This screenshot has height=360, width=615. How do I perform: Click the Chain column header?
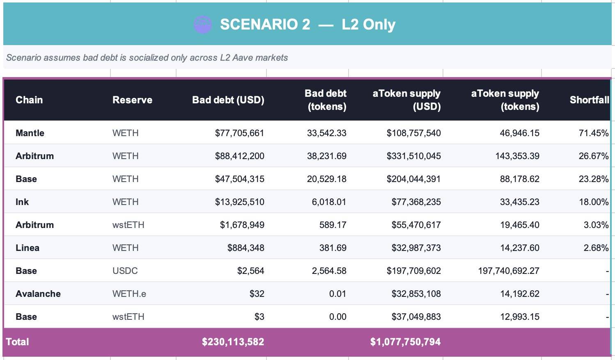[x=29, y=100]
